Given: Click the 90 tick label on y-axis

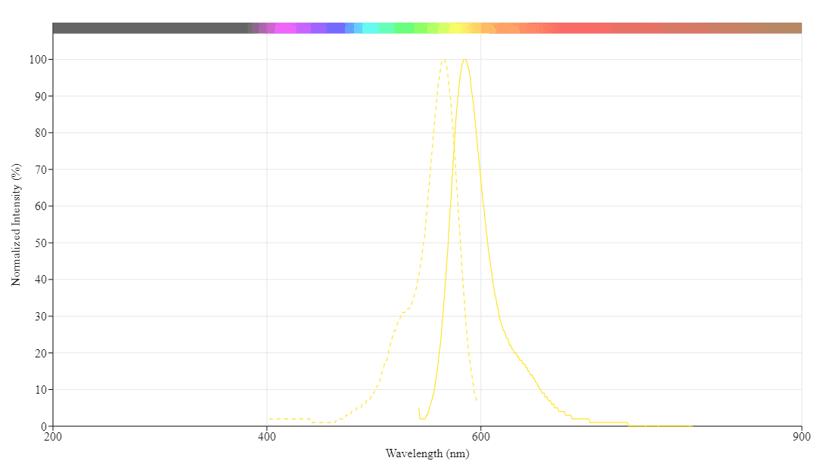Looking at the screenshot, I should pos(41,96).
